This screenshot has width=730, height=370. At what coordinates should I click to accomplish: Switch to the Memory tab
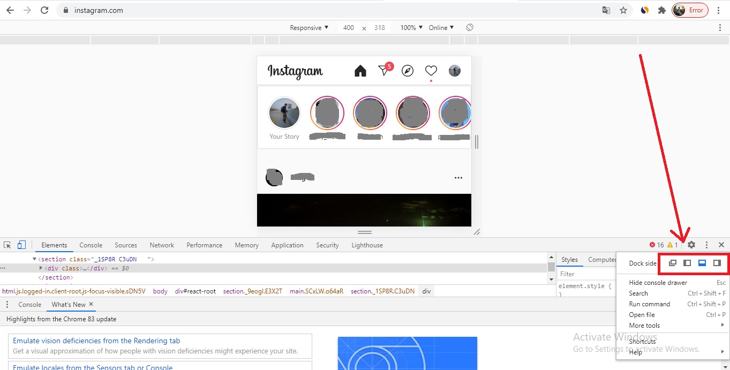tap(246, 245)
